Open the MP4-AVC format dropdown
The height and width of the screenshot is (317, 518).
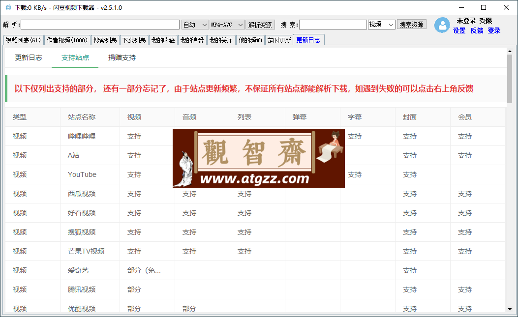227,25
